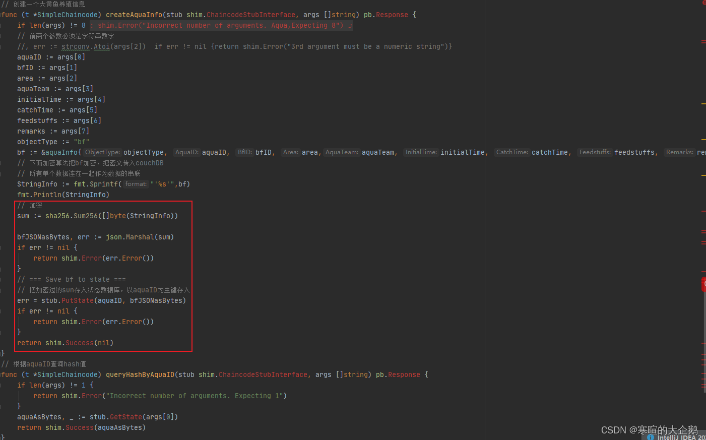Click the &aquaInfo struct literal name
This screenshot has width=706, height=440.
point(61,152)
